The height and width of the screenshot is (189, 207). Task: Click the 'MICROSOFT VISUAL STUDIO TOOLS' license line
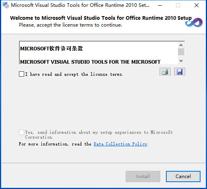coord(90,62)
